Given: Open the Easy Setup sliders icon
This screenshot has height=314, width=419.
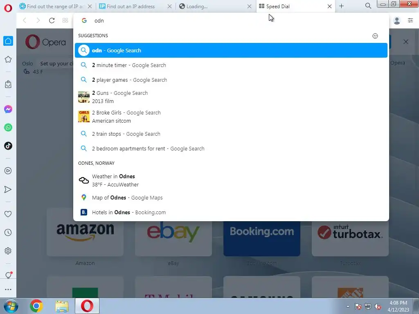Looking at the screenshot, I should (x=410, y=20).
